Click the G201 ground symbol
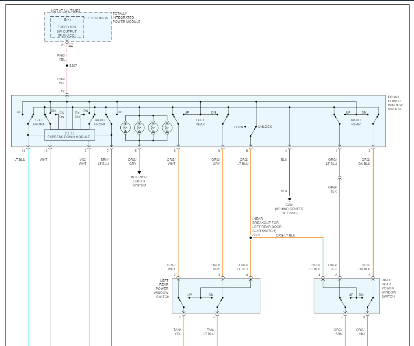 [x=290, y=200]
